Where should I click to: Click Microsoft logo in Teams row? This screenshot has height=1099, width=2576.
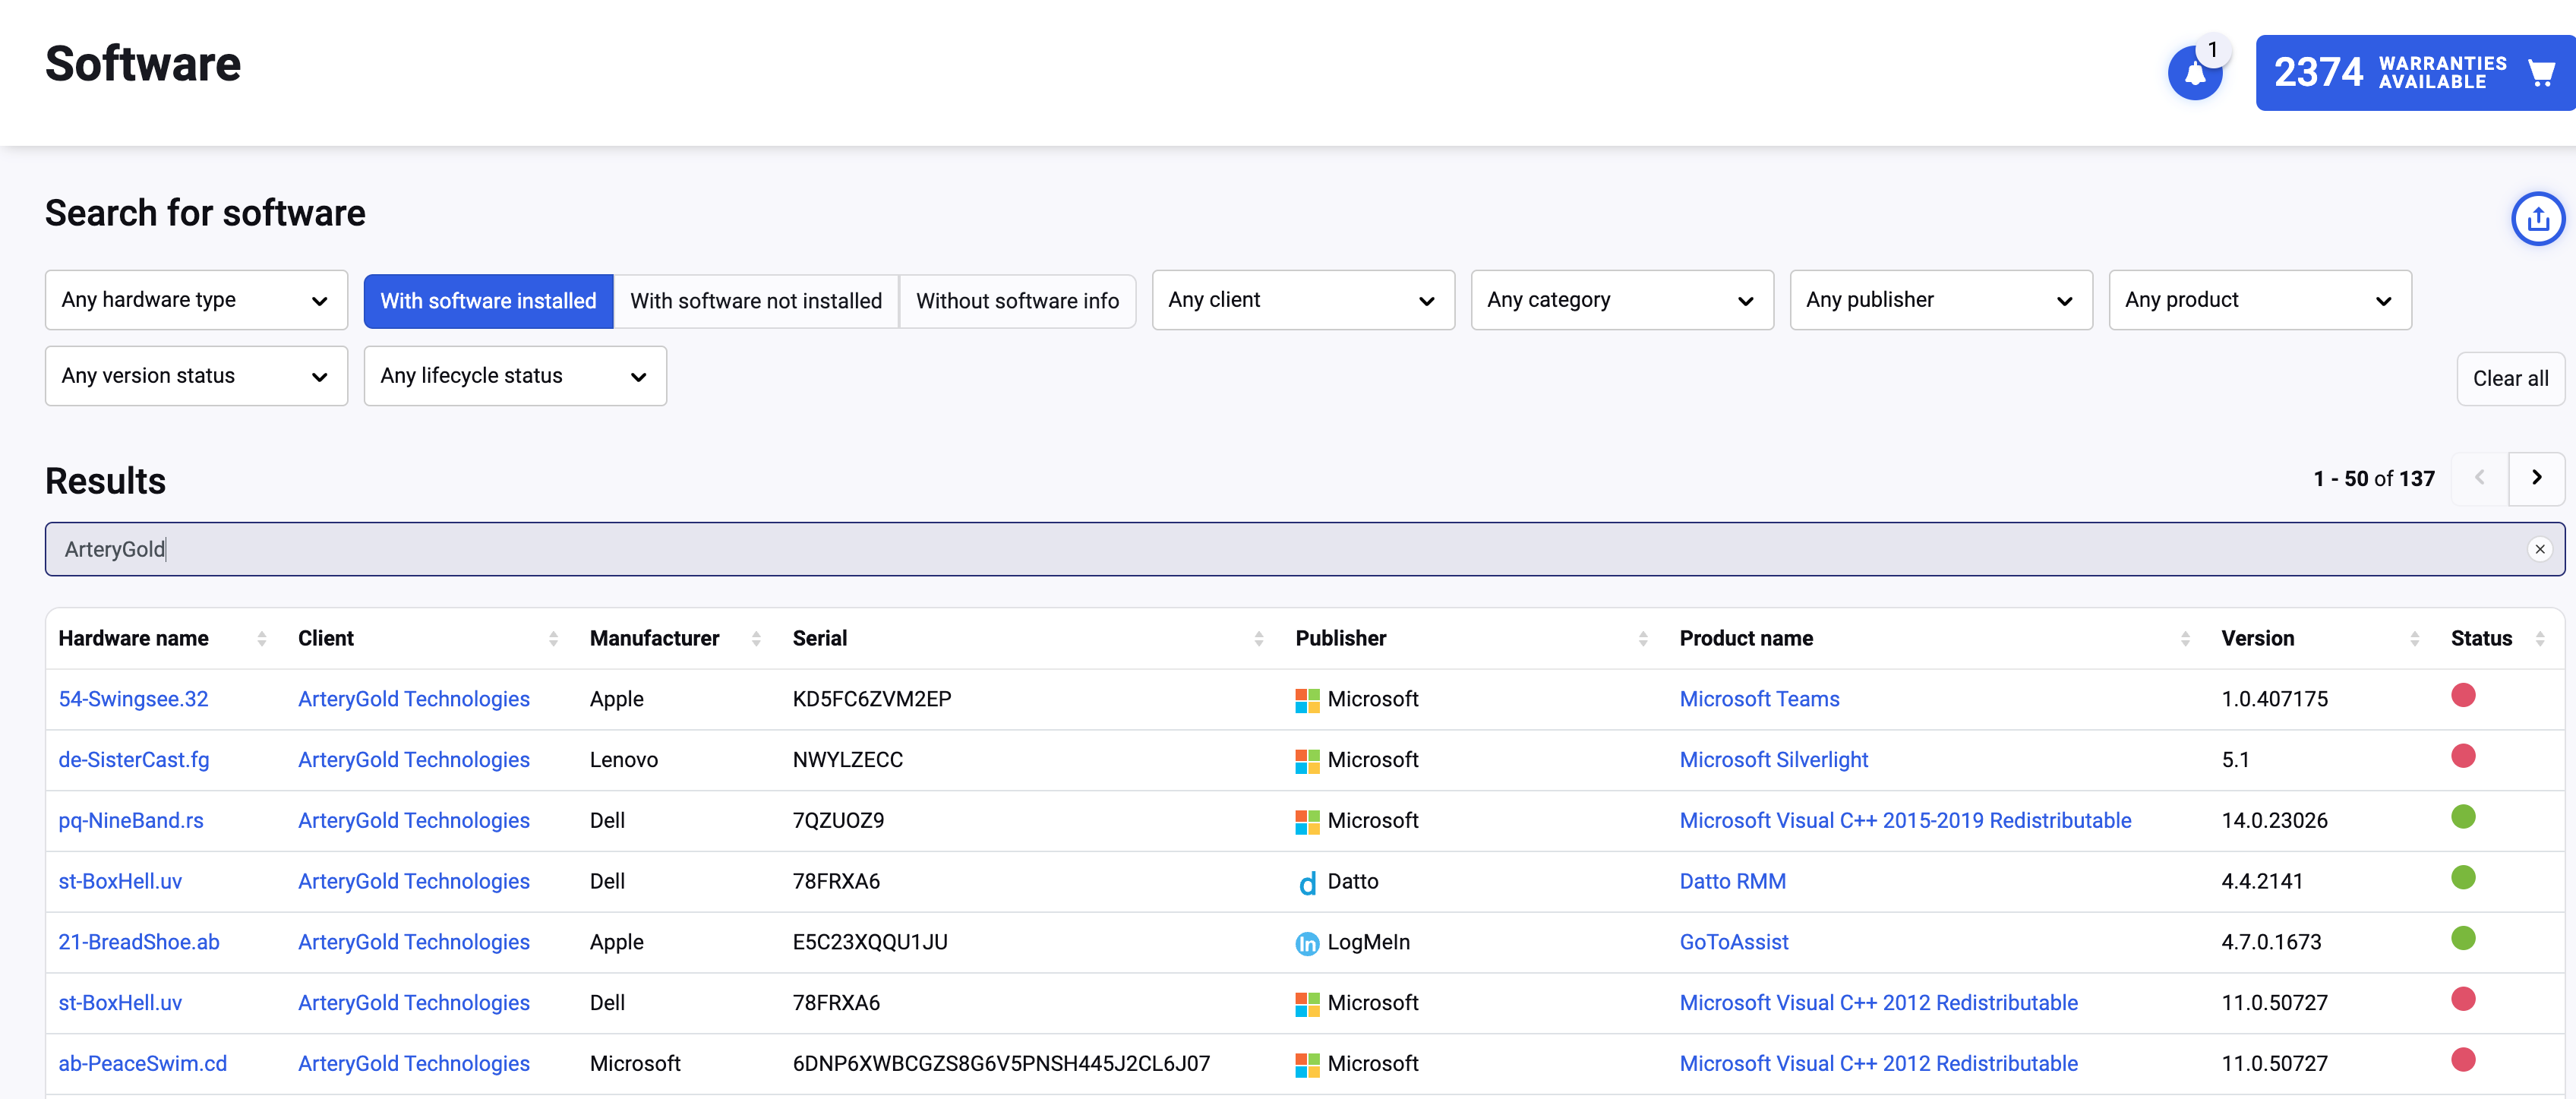pos(1306,700)
